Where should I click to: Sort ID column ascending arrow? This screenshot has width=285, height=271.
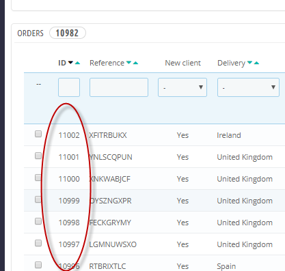(77, 63)
